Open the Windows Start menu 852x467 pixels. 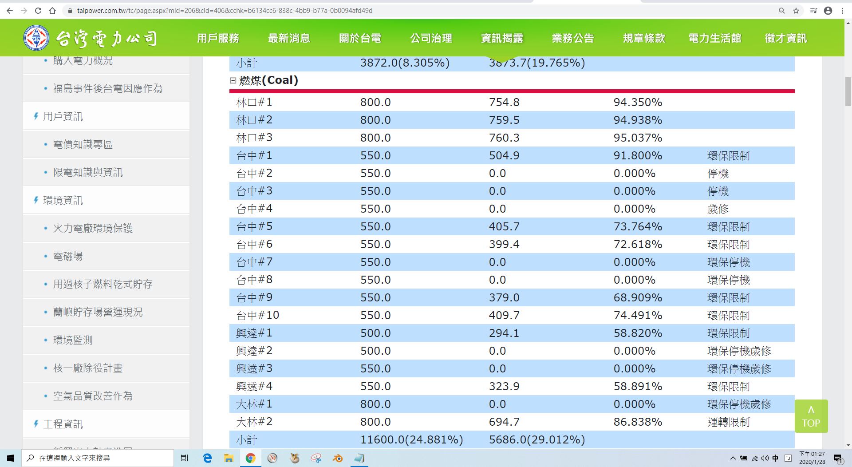11,458
